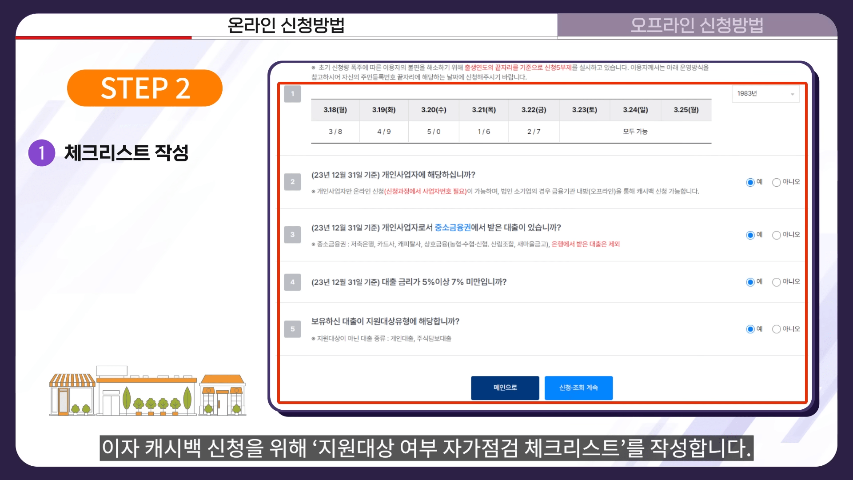Click the gray number 1 question badge
The width and height of the screenshot is (853, 480).
coord(292,94)
